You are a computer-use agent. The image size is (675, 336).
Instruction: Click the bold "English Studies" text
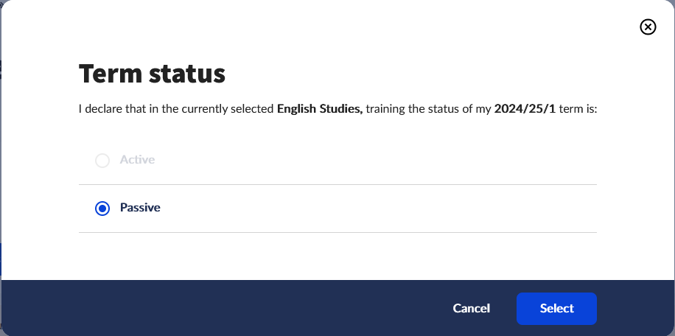click(320, 109)
